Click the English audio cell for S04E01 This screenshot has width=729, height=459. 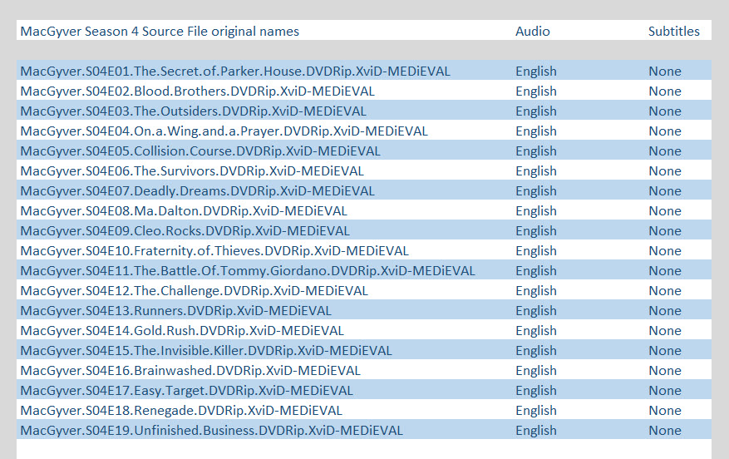(536, 72)
